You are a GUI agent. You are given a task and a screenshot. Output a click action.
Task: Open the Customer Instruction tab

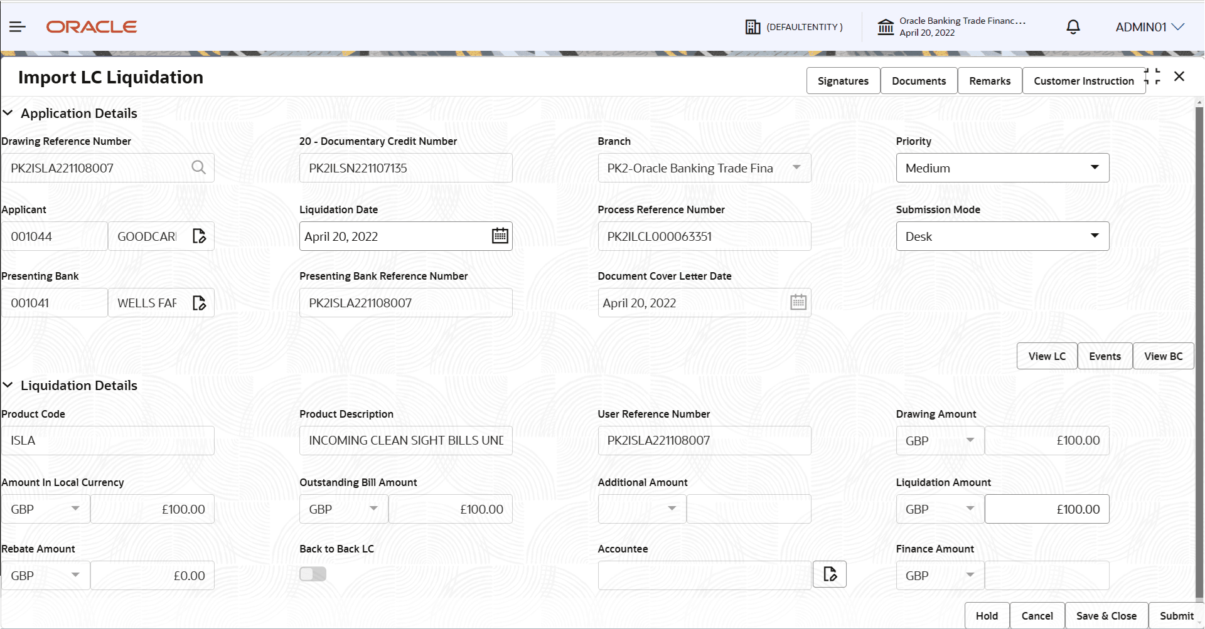1083,80
